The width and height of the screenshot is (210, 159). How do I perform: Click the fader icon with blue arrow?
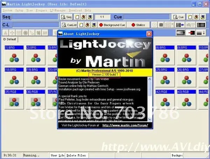180,25
